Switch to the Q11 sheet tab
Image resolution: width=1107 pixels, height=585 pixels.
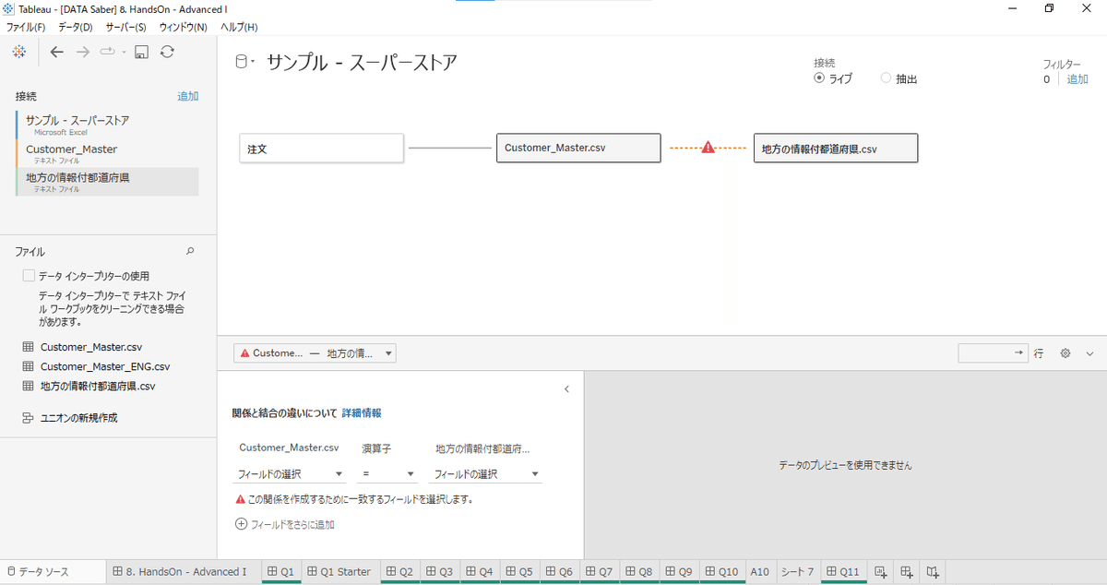(845, 572)
